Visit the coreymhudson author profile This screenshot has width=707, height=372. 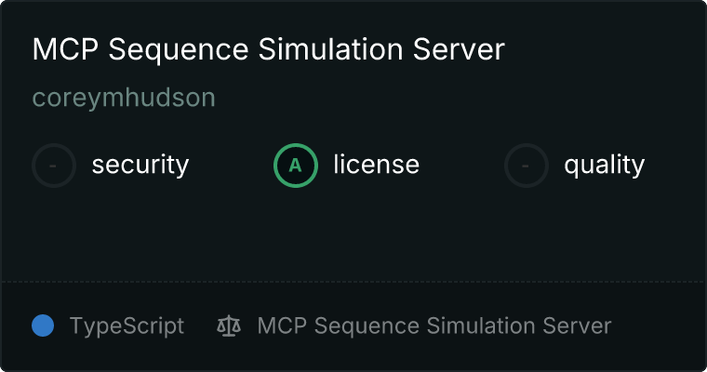tap(124, 98)
